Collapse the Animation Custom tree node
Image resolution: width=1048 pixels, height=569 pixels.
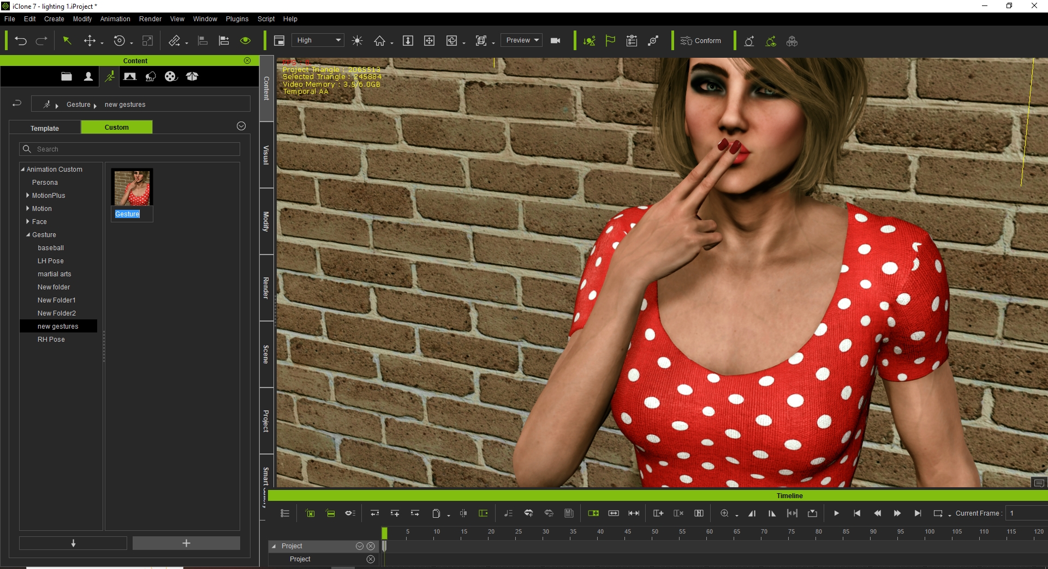tap(23, 170)
